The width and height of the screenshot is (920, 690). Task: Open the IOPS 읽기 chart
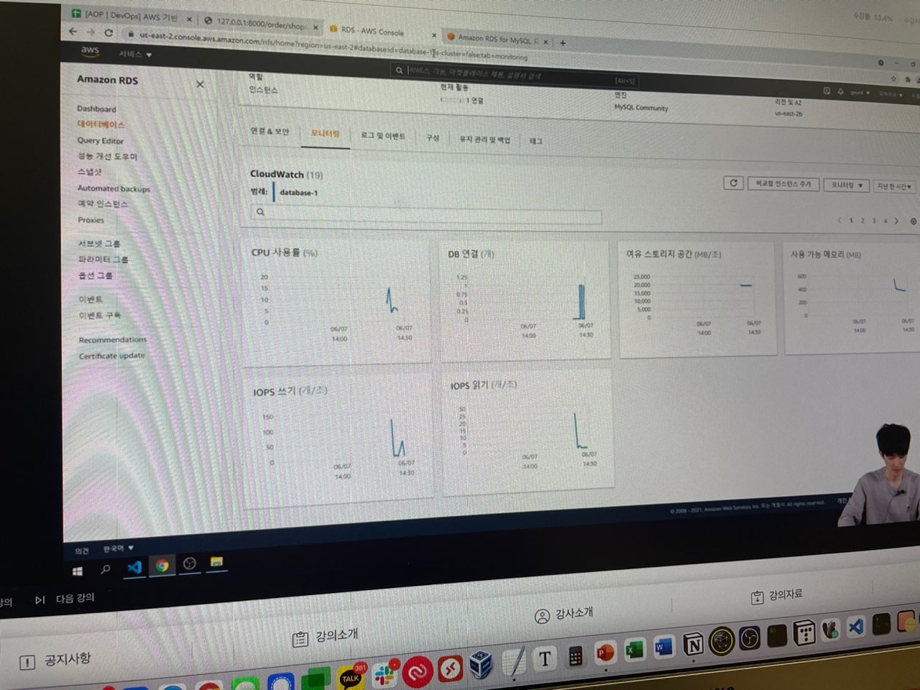[x=528, y=433]
